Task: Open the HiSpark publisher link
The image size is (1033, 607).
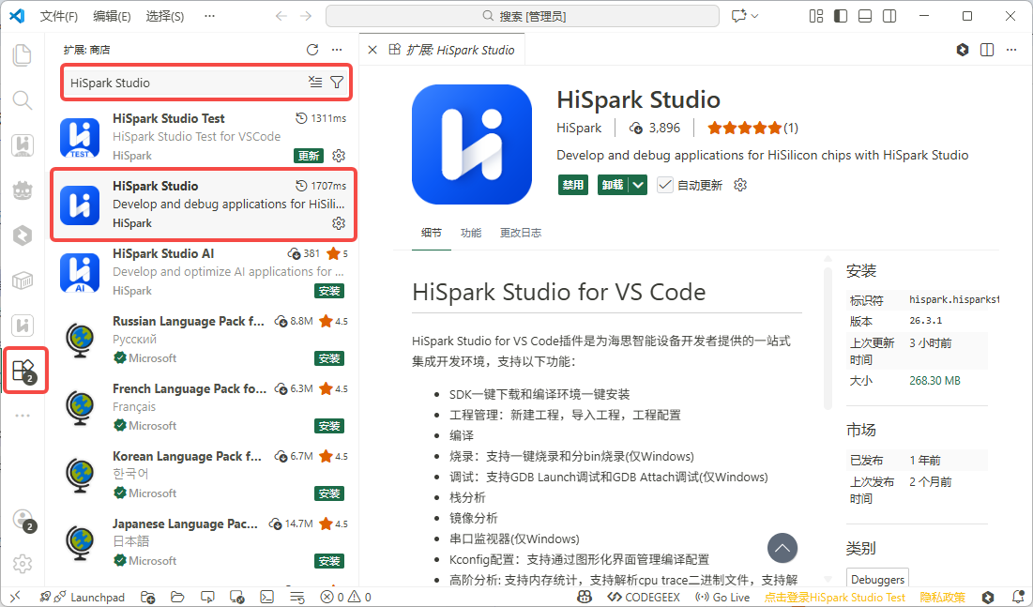Action: [579, 128]
